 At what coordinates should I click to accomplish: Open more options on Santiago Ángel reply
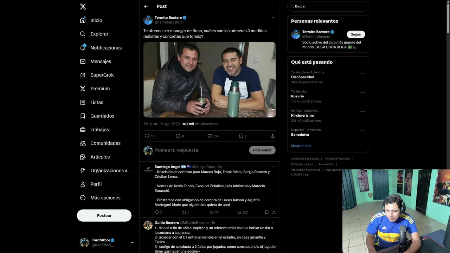[x=274, y=167]
